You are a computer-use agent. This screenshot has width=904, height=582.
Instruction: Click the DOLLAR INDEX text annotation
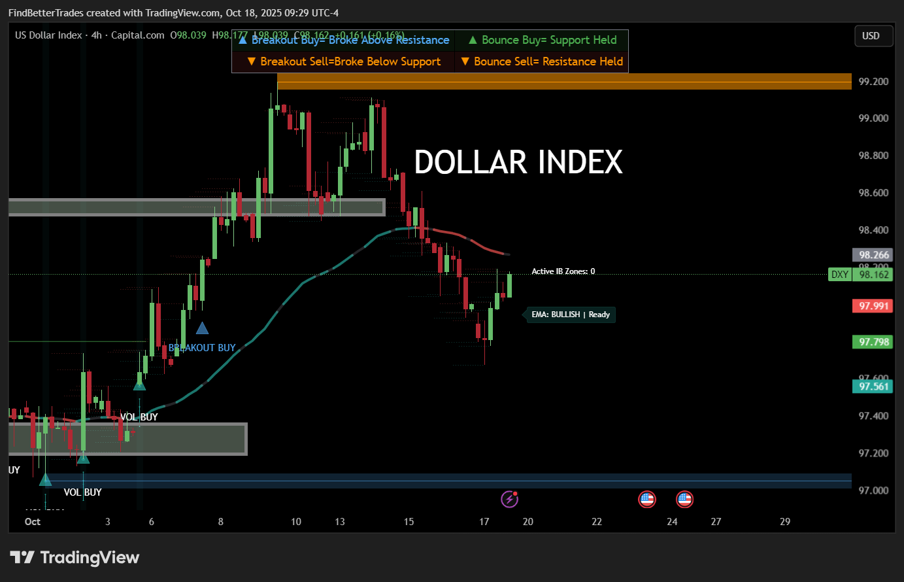[518, 162]
